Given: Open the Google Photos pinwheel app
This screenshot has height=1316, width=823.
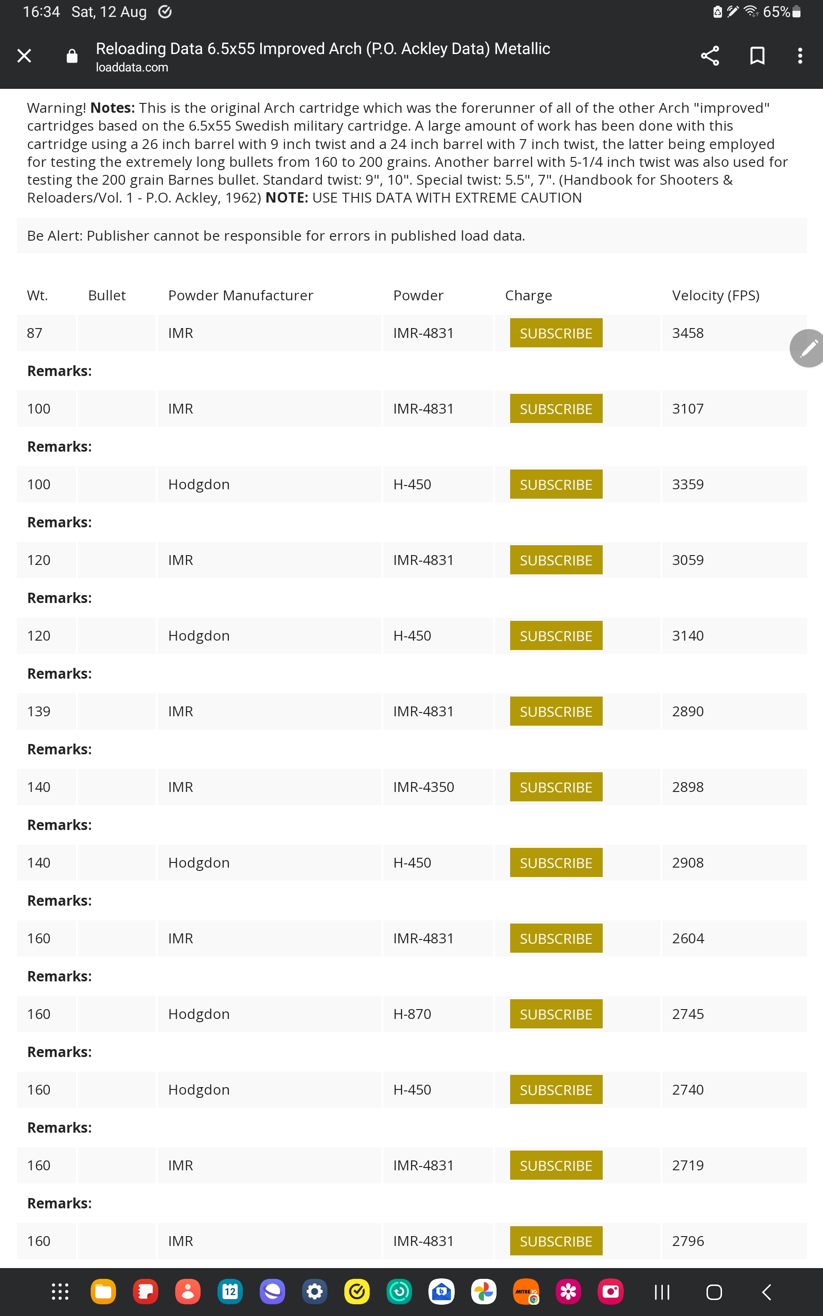Looking at the screenshot, I should pos(484,1291).
